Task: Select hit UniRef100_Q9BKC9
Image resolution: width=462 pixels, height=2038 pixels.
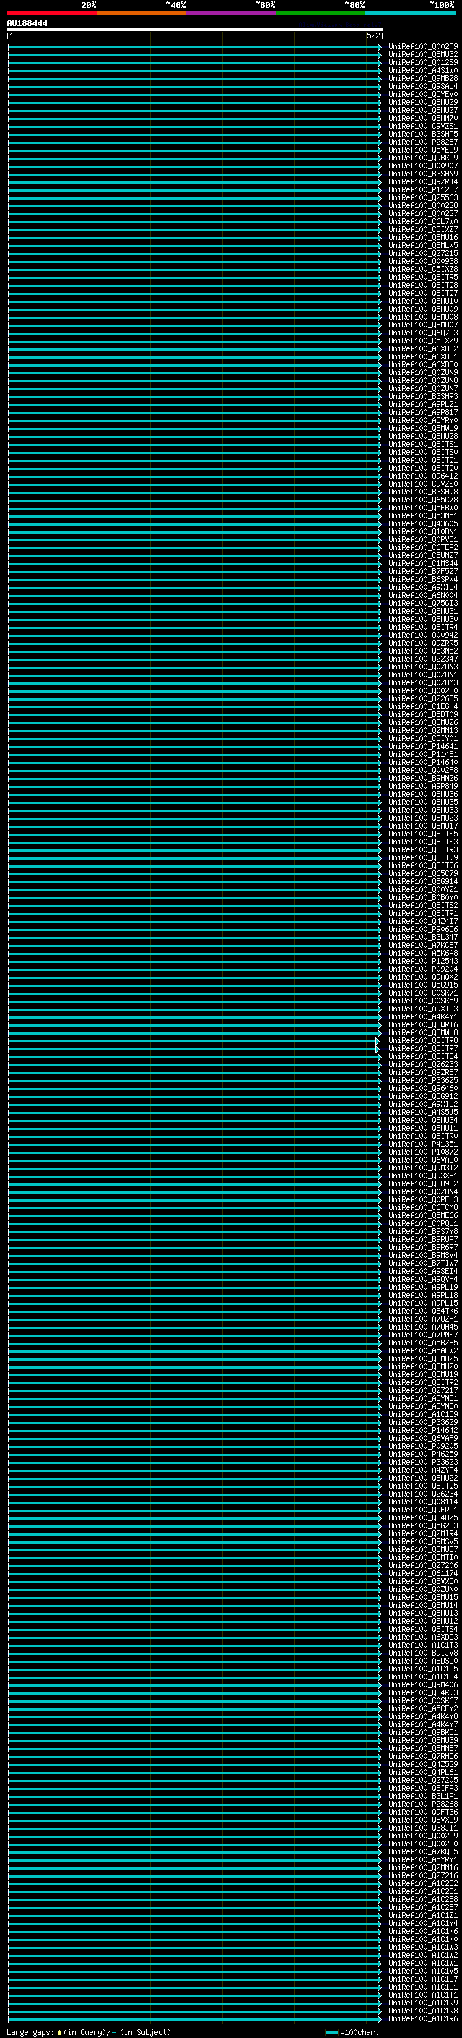Action: [423, 158]
